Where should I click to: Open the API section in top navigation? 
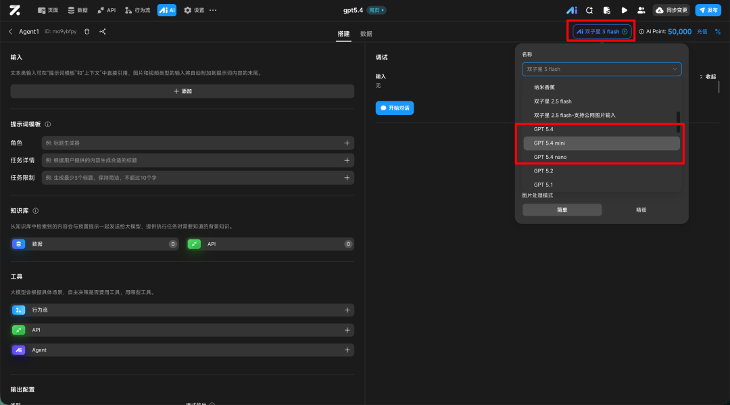[107, 10]
